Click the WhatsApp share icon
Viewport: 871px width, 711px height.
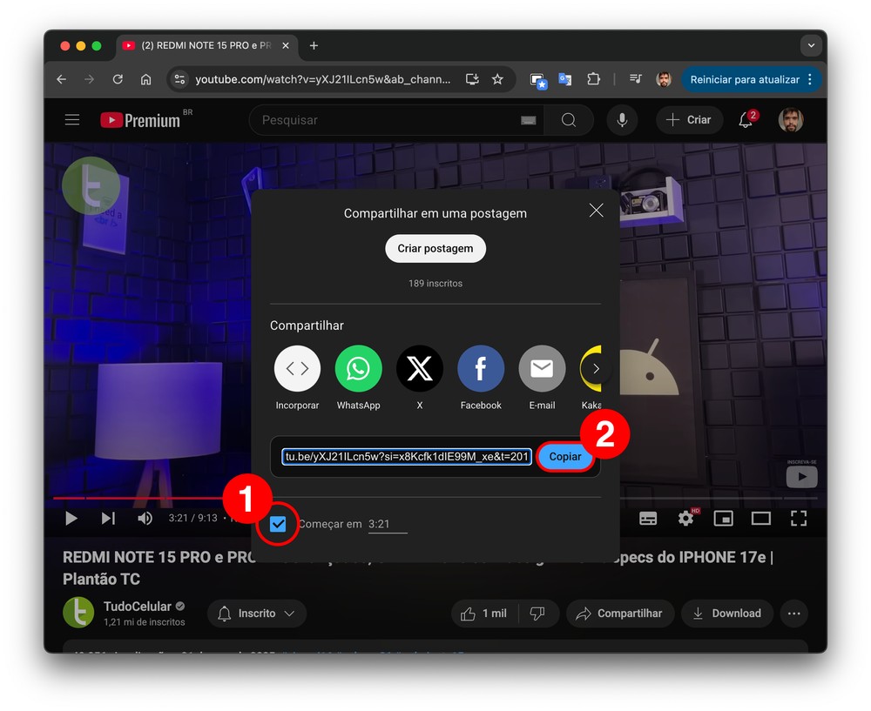358,369
